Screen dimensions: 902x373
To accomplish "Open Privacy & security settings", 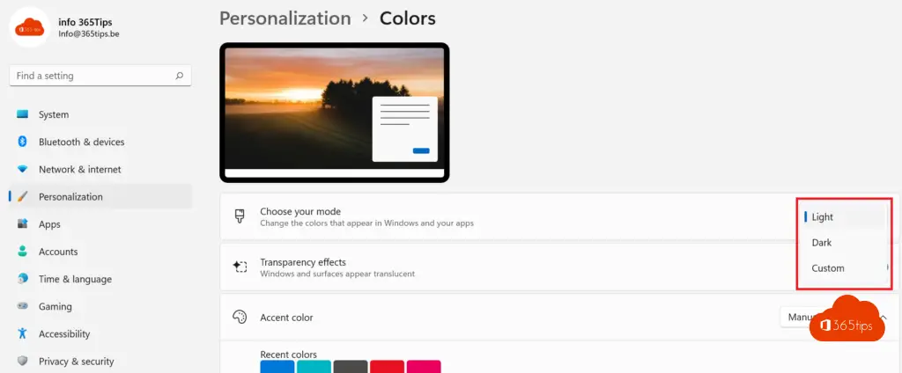I will [x=76, y=361].
